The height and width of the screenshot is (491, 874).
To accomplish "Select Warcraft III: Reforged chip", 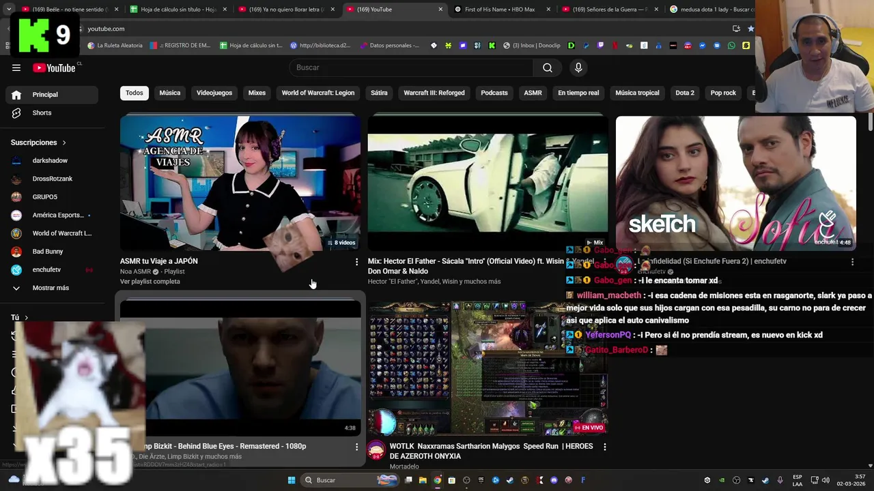I will (434, 93).
